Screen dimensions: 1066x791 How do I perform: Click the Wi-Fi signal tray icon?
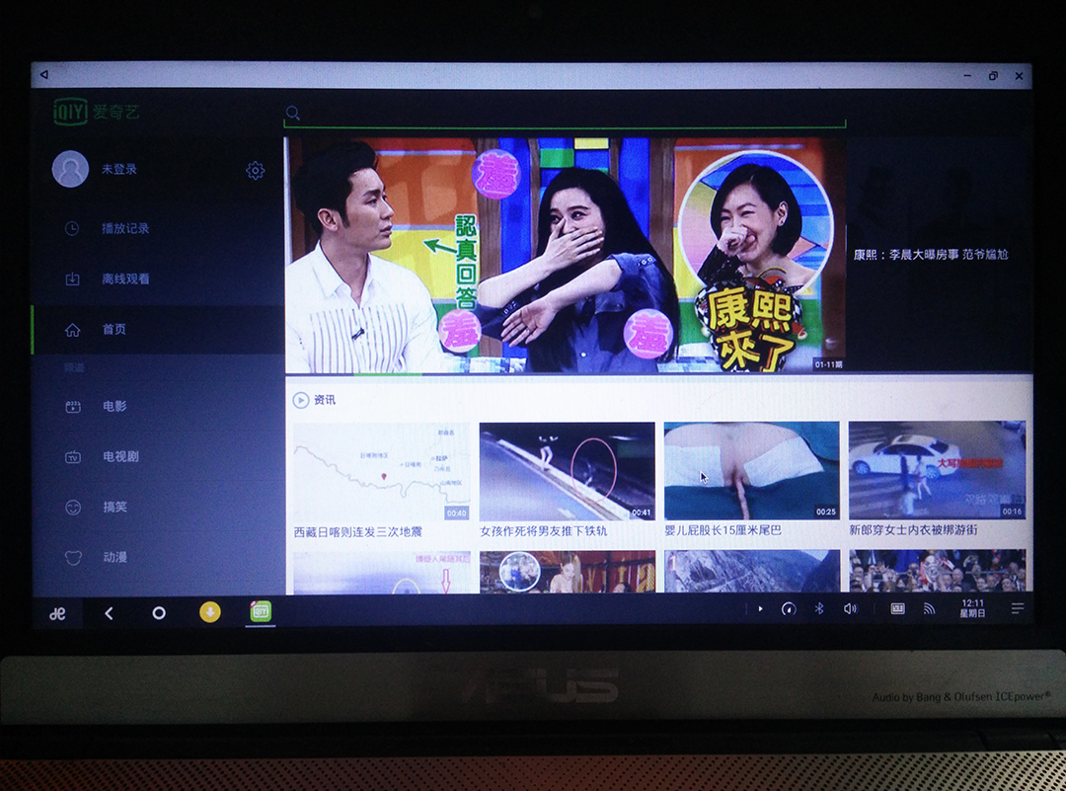930,608
